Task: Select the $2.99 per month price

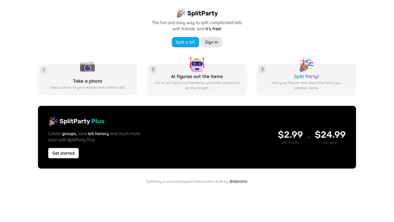Action: [x=290, y=135]
